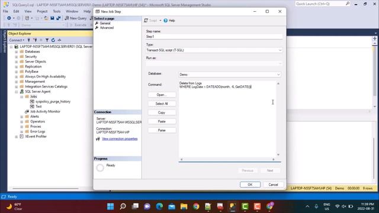Expand the XEvent Profiler node
The width and height of the screenshot is (379, 213).
(x=17, y=137)
